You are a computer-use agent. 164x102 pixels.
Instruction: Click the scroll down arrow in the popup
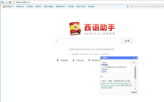point(135,89)
